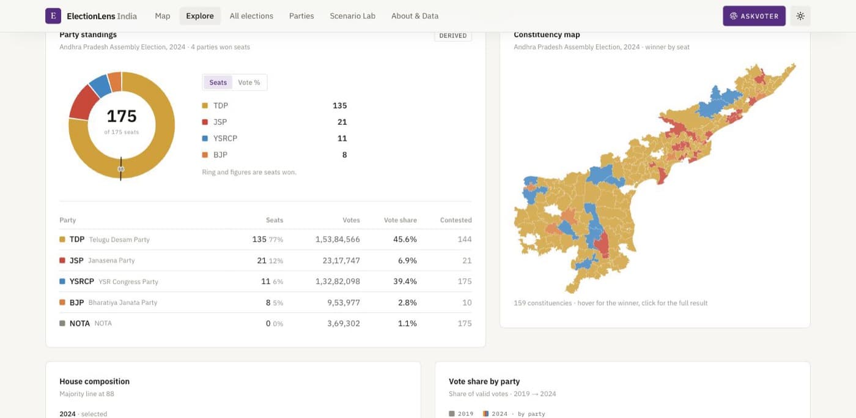Screen dimensions: 856x418
Task: Select the NOTA table row
Action: pos(265,323)
